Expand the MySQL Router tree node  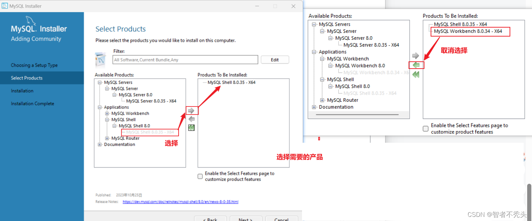coord(106,138)
